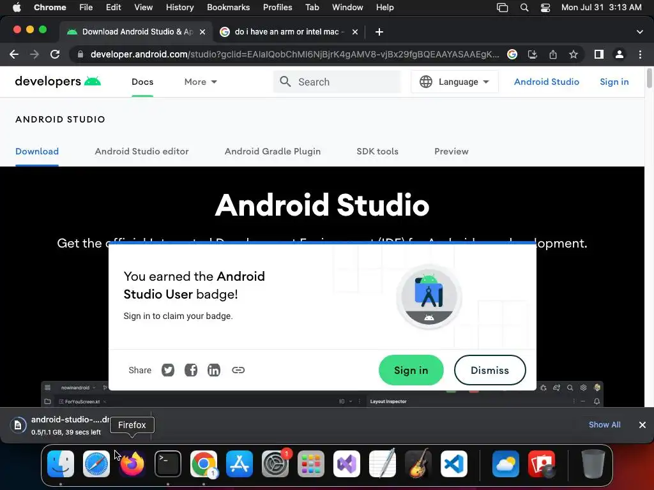Switch to the Download tab
The image size is (654, 490).
(x=37, y=151)
